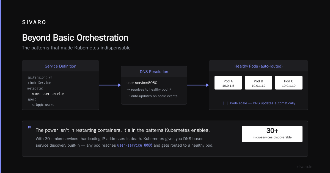The width and height of the screenshot is (330, 173).
Task: Click the 'user-service:8080' text in DNS panel
Action: tap(142, 83)
